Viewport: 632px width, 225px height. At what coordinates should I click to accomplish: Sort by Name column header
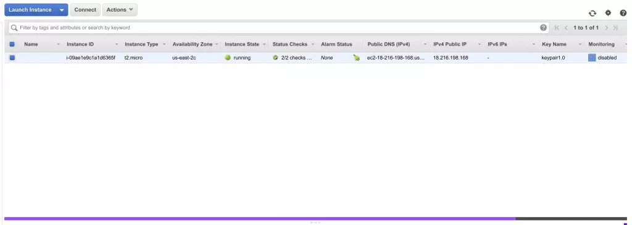click(31, 44)
